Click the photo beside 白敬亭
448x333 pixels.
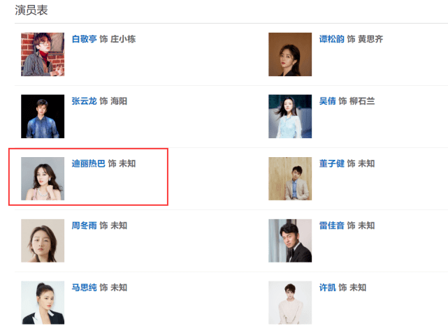tap(43, 54)
